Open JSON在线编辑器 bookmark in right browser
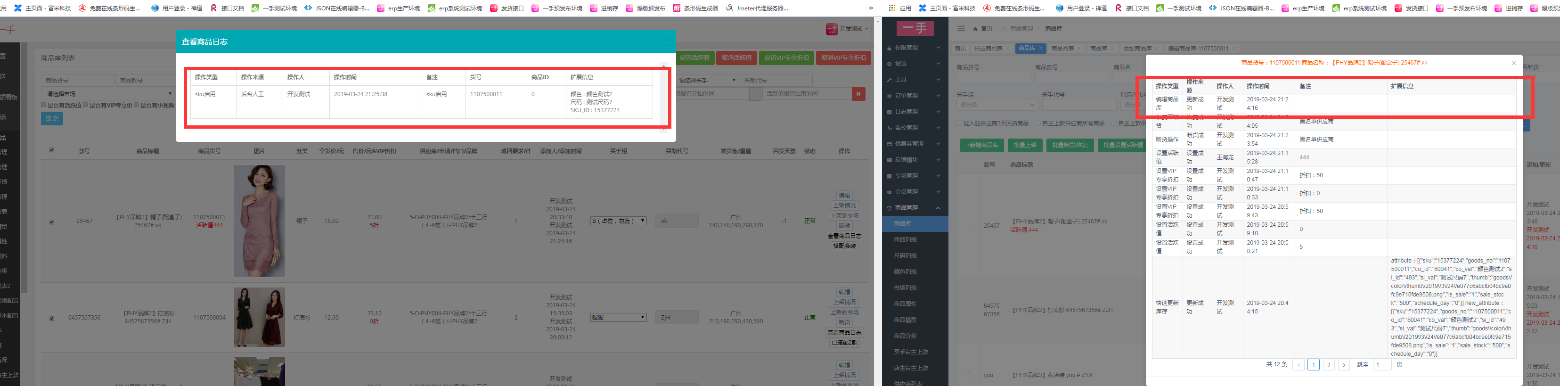The width and height of the screenshot is (1560, 386). pos(1241,8)
